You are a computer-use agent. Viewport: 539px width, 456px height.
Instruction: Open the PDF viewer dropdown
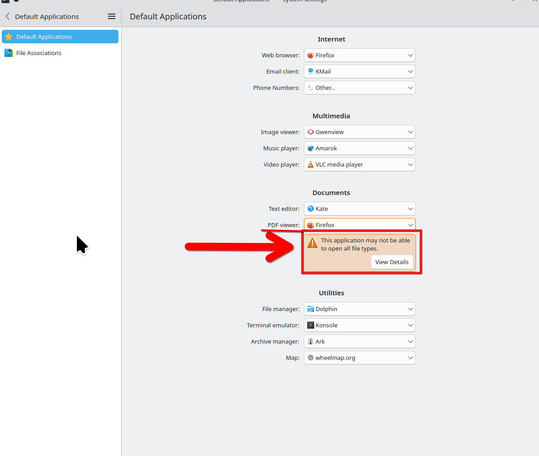[x=359, y=225]
